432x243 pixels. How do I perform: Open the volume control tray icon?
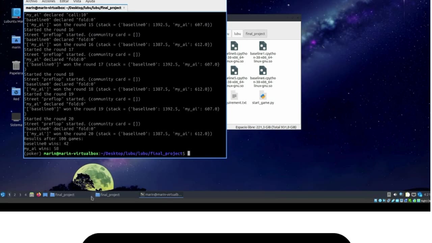[x=395, y=194]
